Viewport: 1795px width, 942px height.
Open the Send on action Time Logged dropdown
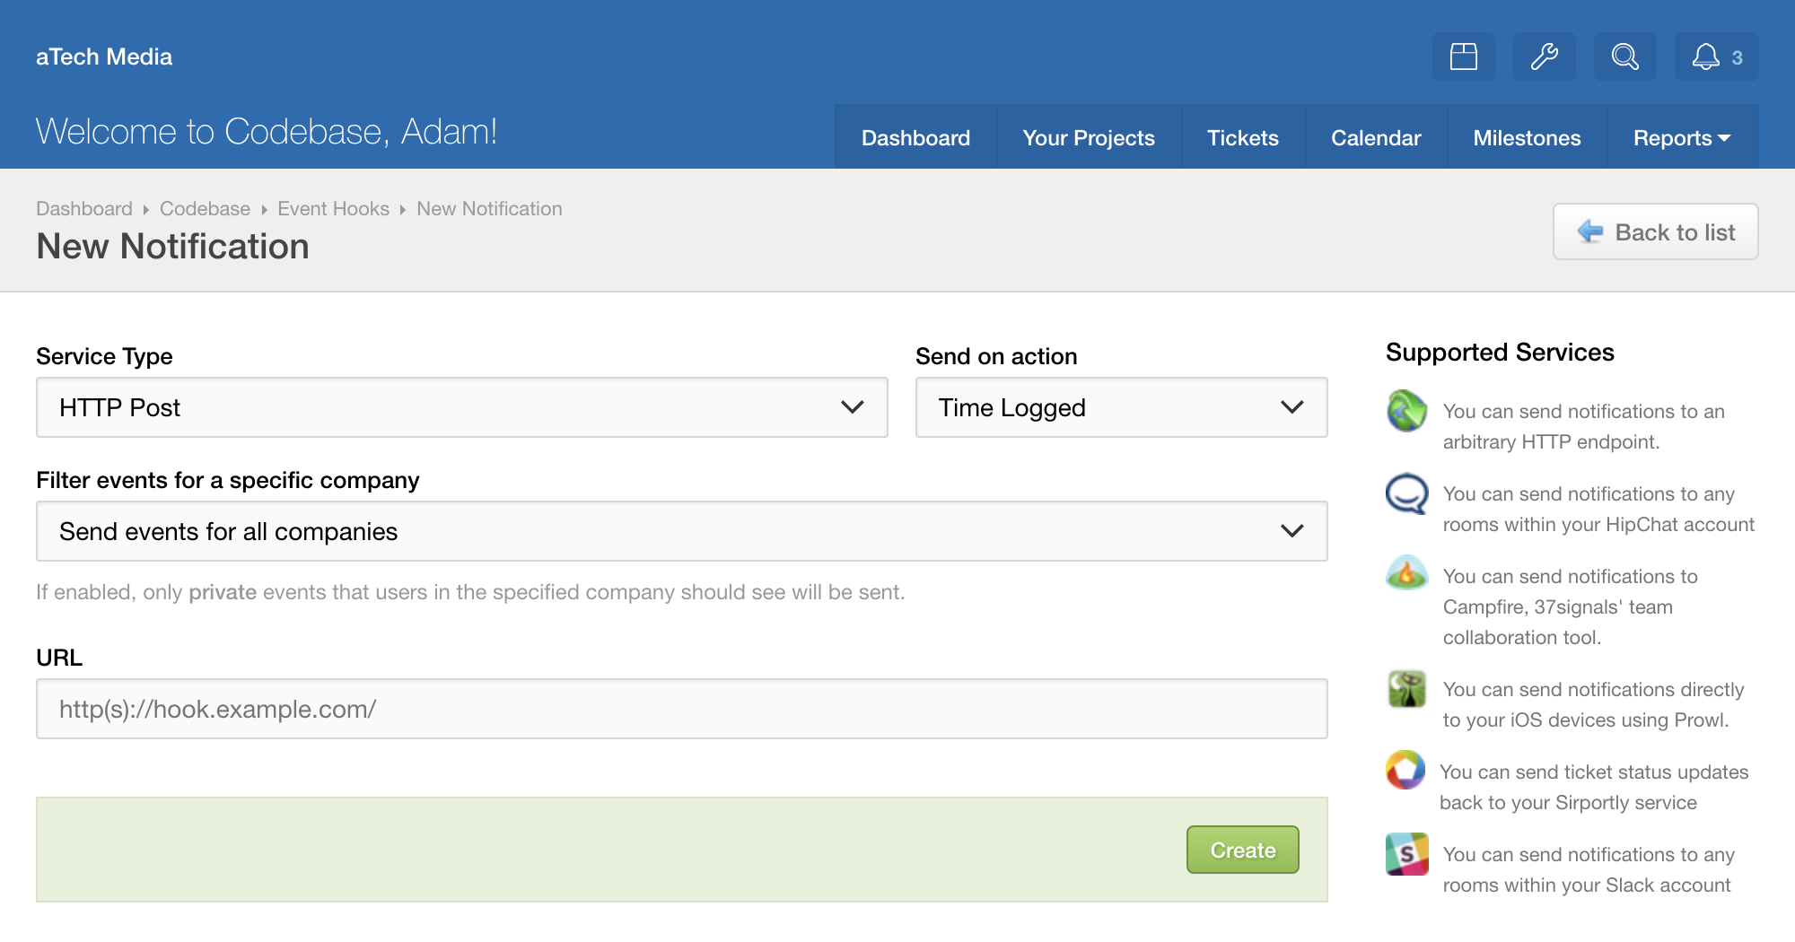[x=1121, y=407]
